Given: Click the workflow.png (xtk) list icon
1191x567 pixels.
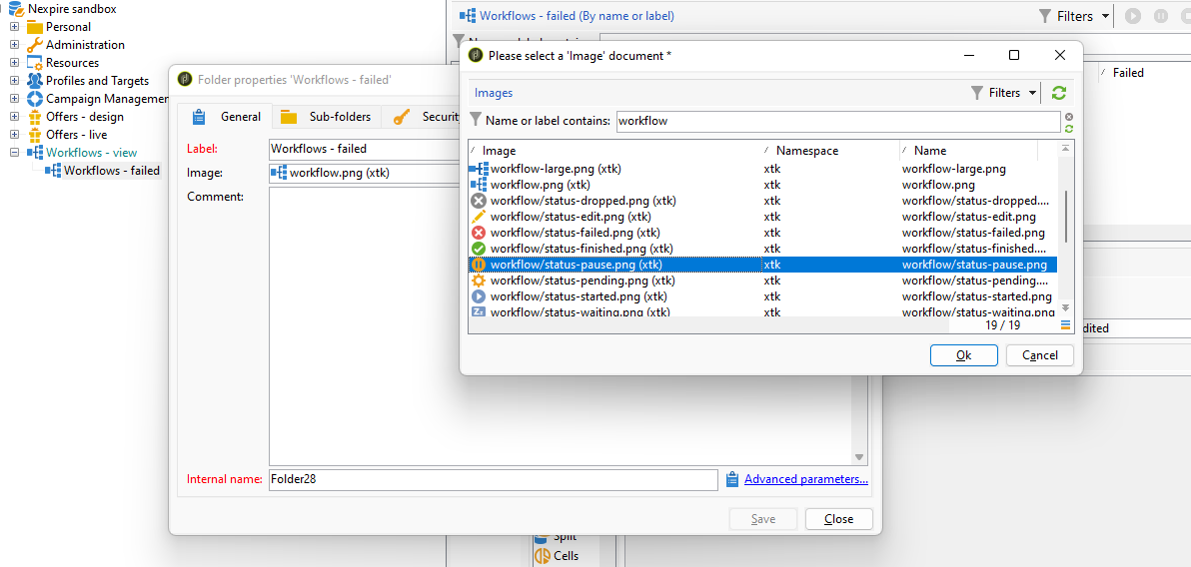Looking at the screenshot, I should (x=479, y=185).
